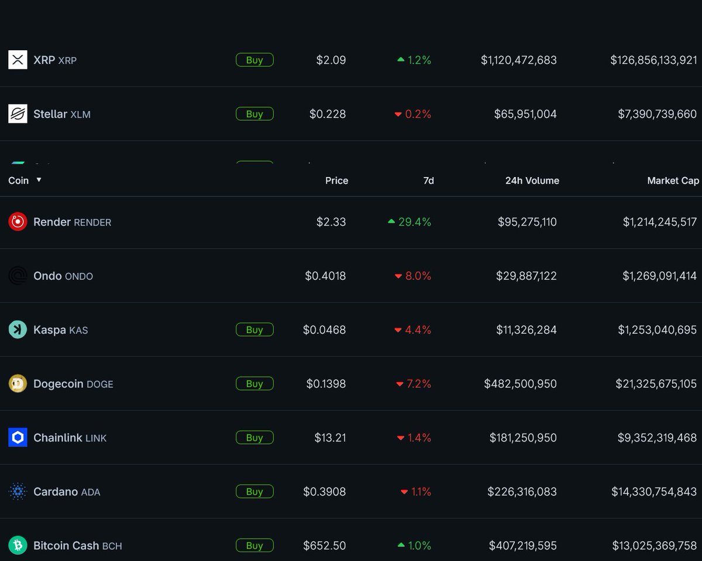Image resolution: width=702 pixels, height=561 pixels.
Task: Click the Stellar price $0.228
Action: point(328,114)
